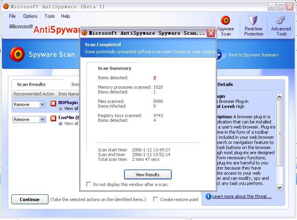Open the action dropdown for BDPlugin
This screenshot has height=220, width=297.
[x=42, y=104]
